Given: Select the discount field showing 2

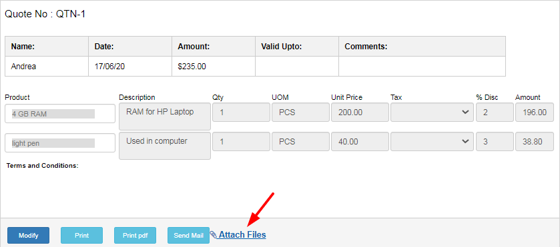Looking at the screenshot, I should (x=495, y=113).
